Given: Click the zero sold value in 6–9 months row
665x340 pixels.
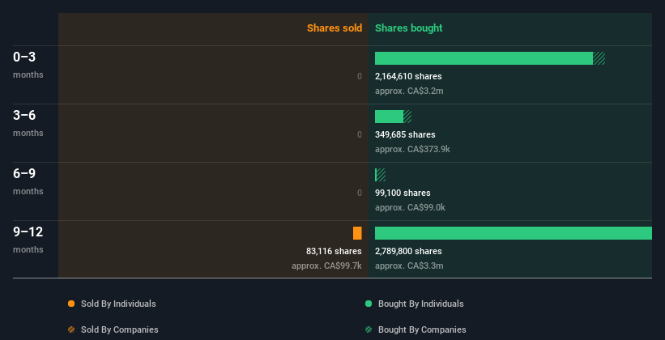Looking at the screenshot, I should [360, 193].
